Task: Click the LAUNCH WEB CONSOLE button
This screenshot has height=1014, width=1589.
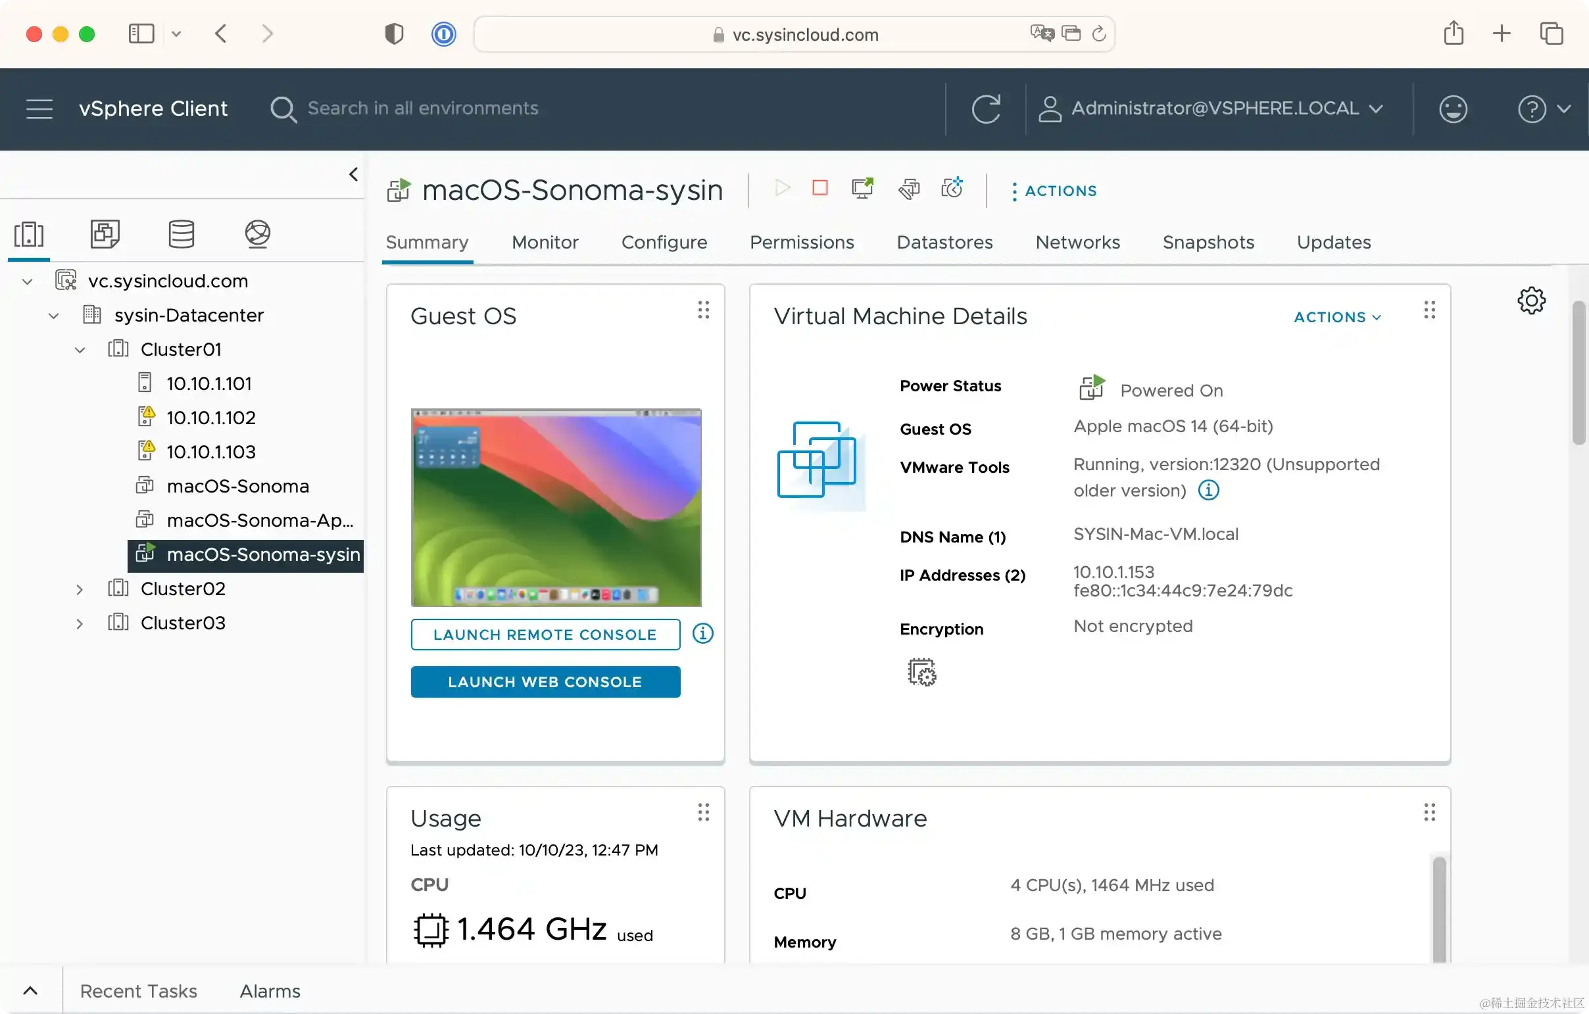Action: [545, 681]
